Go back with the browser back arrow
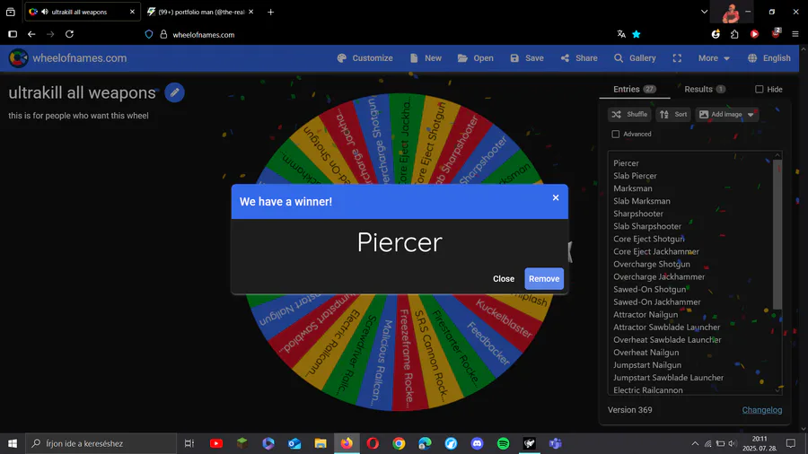This screenshot has width=808, height=454. tap(31, 34)
